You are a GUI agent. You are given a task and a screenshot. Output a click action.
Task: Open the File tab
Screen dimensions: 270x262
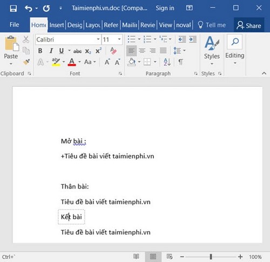[x=14, y=25]
